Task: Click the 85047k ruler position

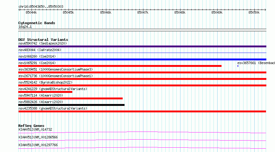Action: pos(143,12)
